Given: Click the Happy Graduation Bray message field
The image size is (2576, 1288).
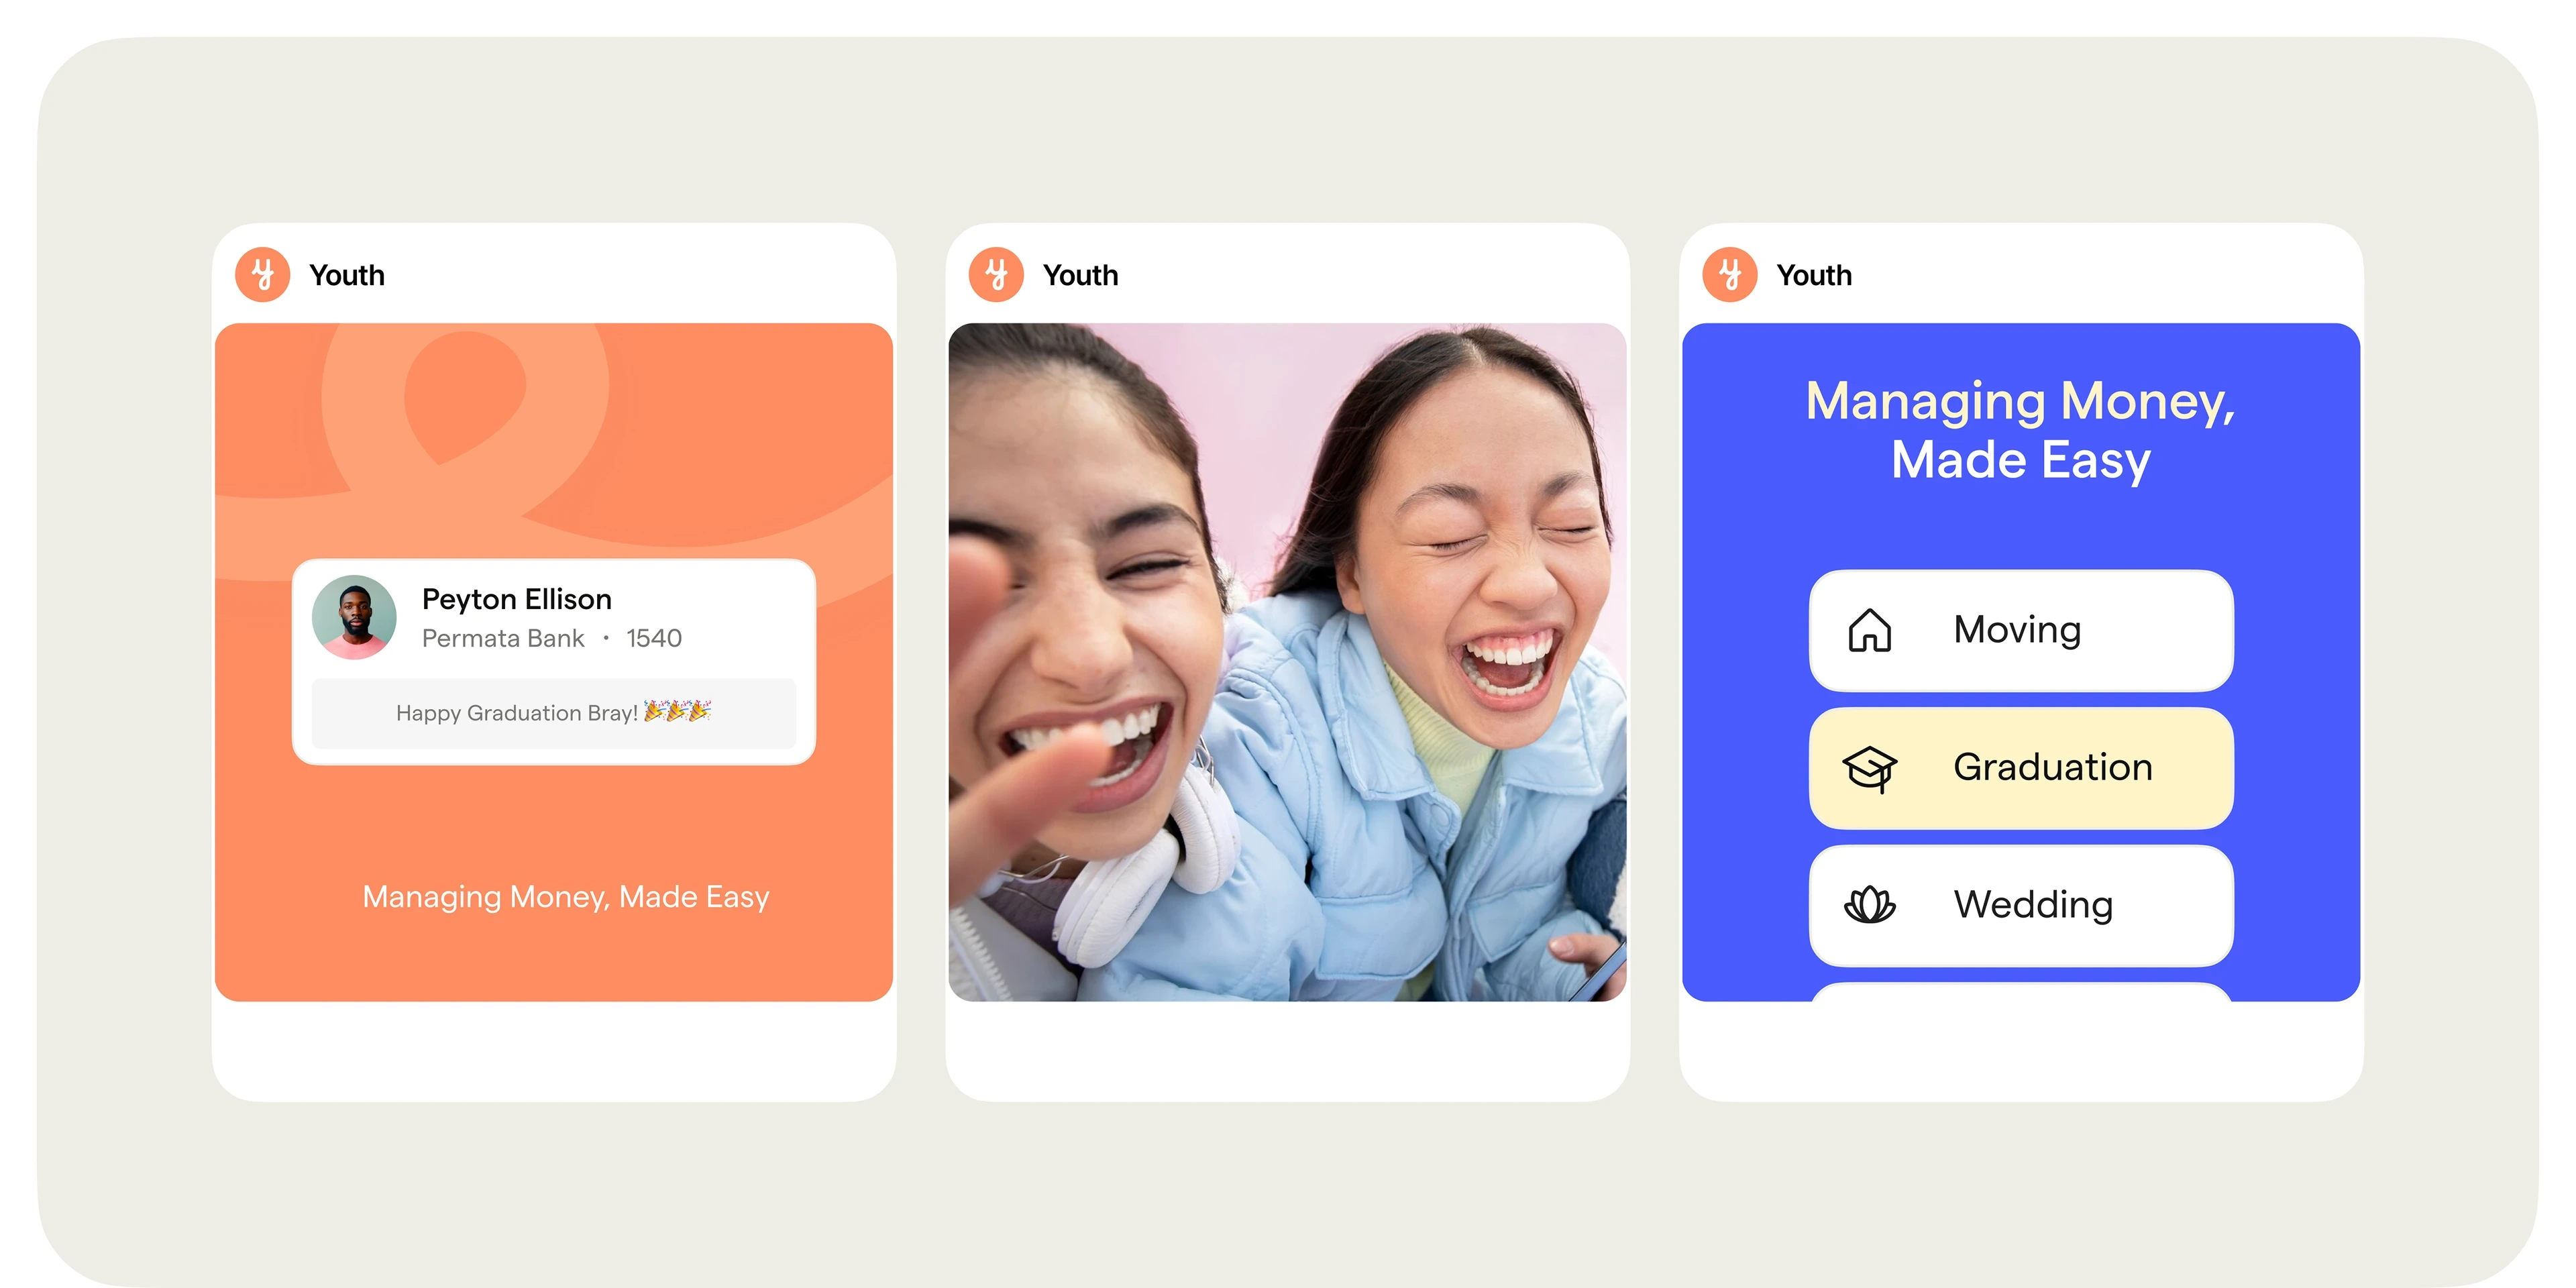Looking at the screenshot, I should pos(554,713).
